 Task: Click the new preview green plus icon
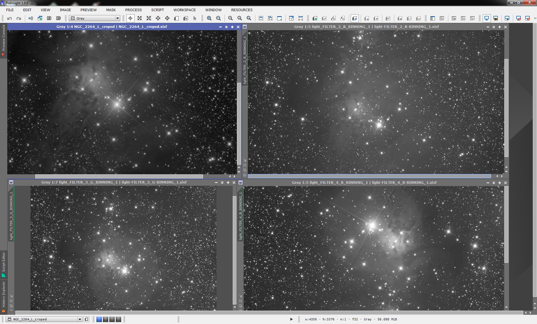coord(315,18)
